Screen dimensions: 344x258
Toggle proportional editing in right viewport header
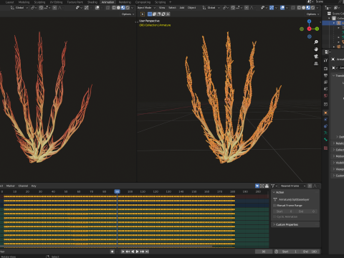coord(247,8)
